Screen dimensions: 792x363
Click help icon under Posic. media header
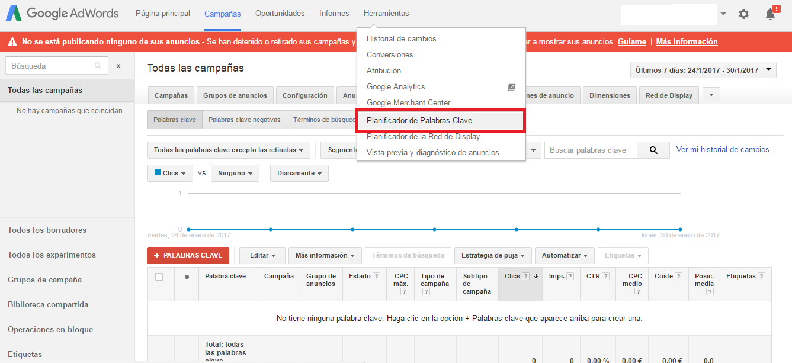709,291
